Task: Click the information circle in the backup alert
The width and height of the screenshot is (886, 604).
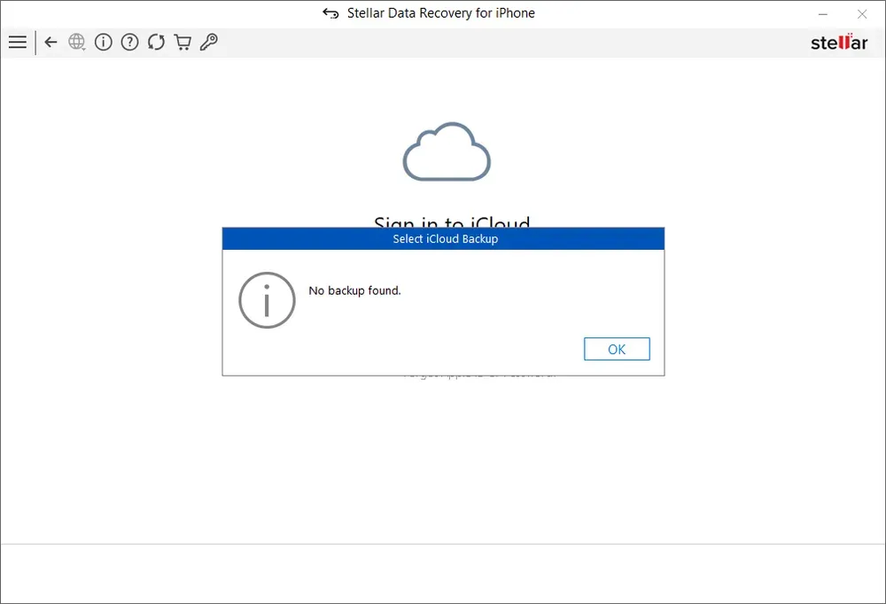Action: 266,300
